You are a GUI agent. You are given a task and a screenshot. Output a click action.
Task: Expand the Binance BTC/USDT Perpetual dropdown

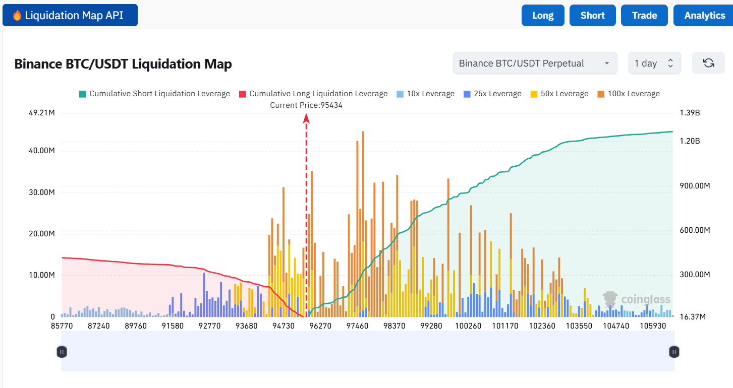(x=535, y=63)
